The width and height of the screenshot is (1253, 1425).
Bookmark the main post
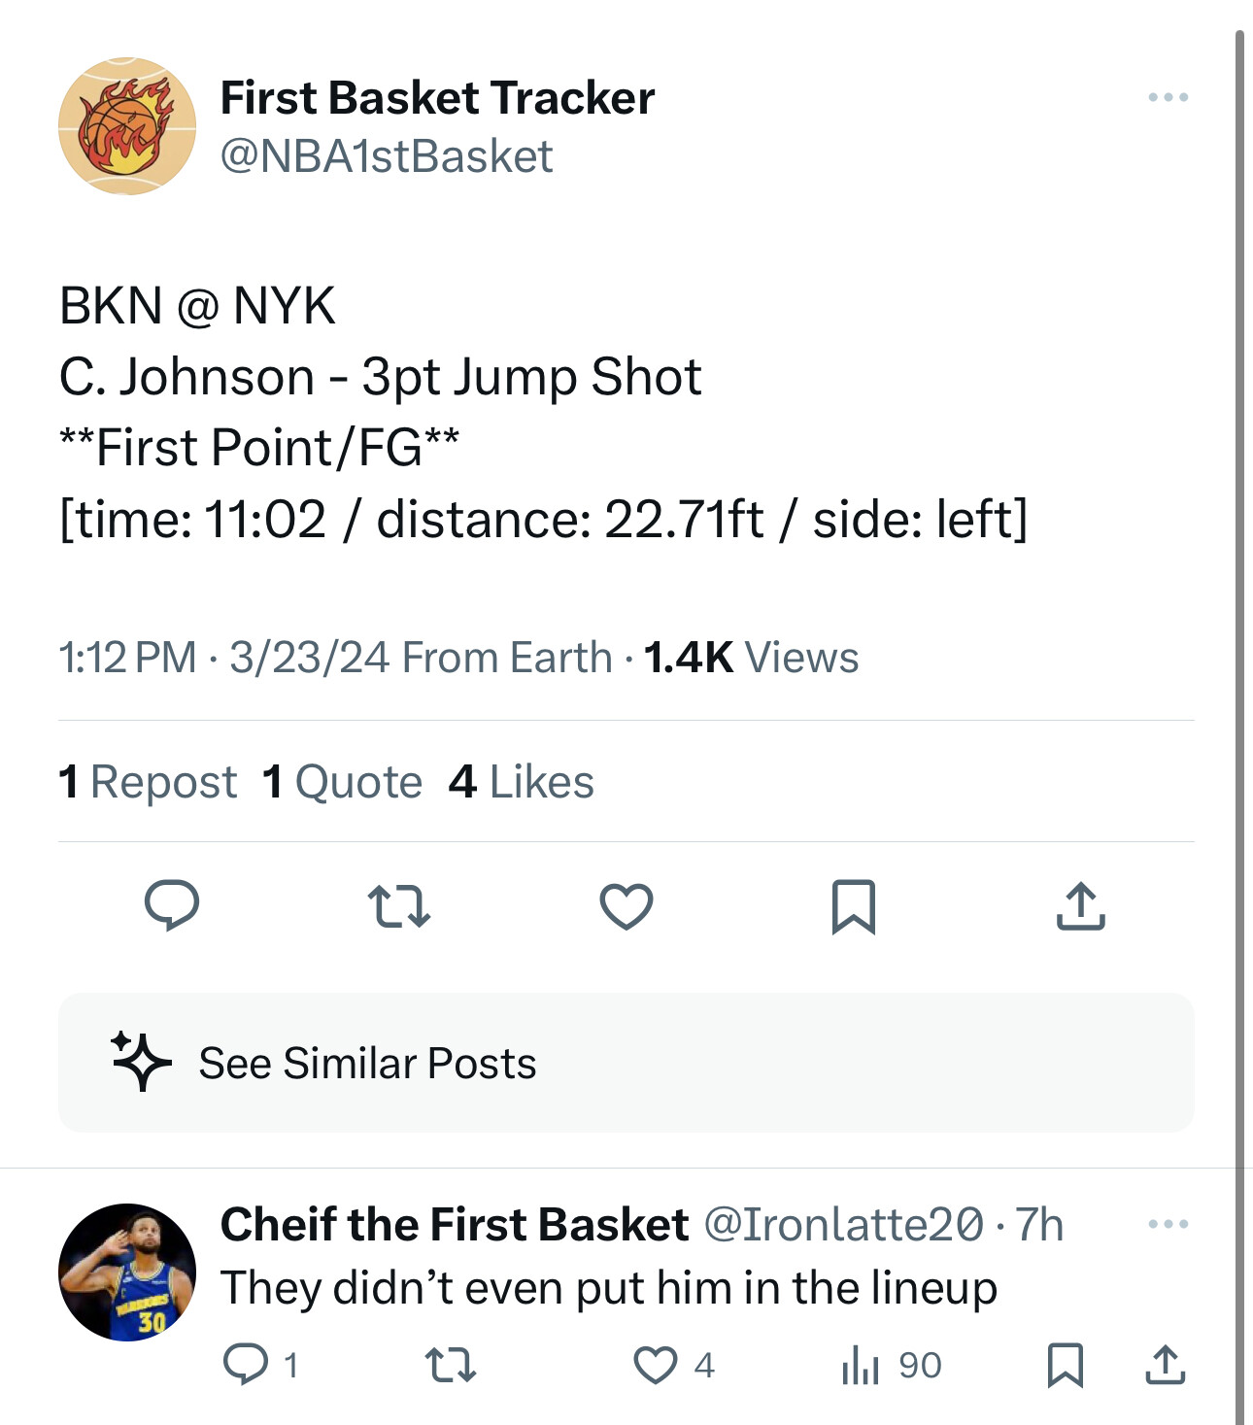pyautogui.click(x=854, y=906)
